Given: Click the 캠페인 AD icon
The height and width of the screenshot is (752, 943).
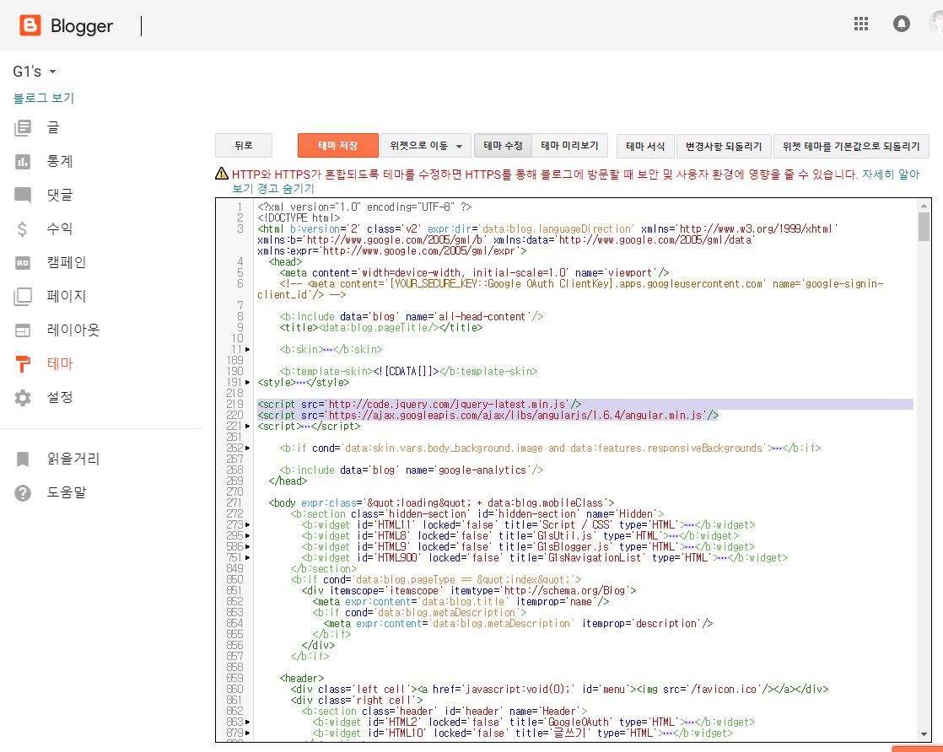Looking at the screenshot, I should tap(23, 263).
